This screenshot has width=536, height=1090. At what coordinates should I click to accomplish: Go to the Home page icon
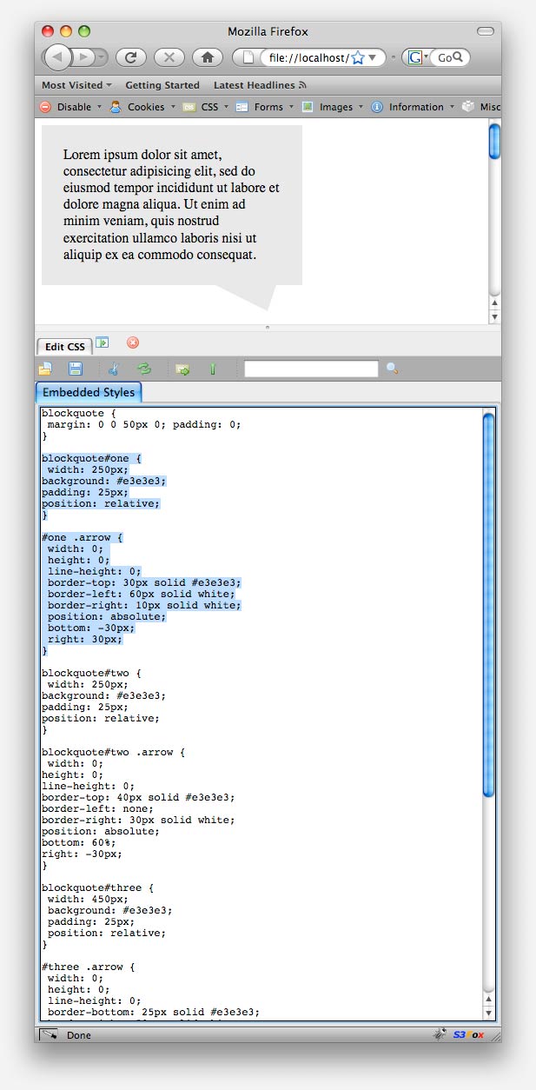208,57
